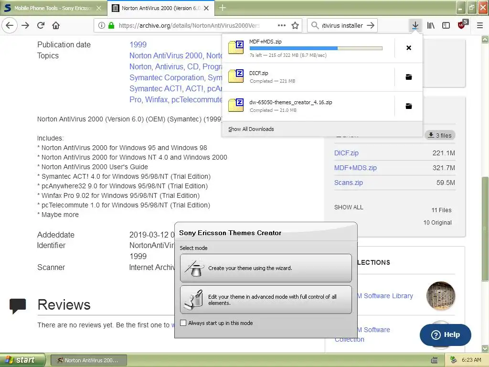Download MDF+MDS.zip from file list
Screen dimensions: 489x367
point(355,168)
